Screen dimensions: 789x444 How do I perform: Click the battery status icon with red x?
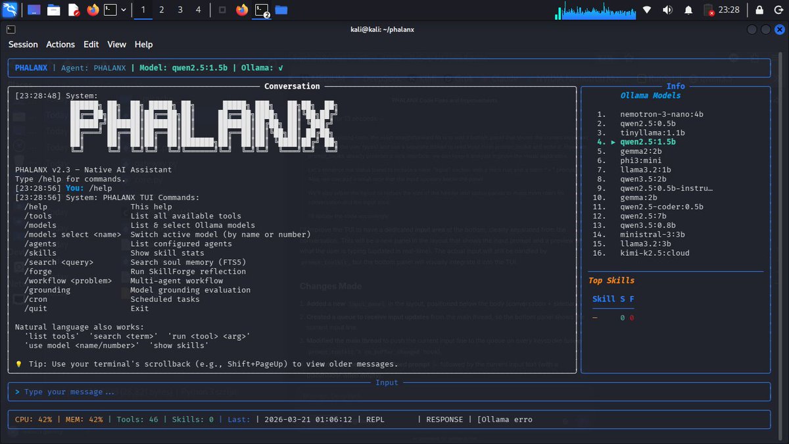(x=708, y=10)
